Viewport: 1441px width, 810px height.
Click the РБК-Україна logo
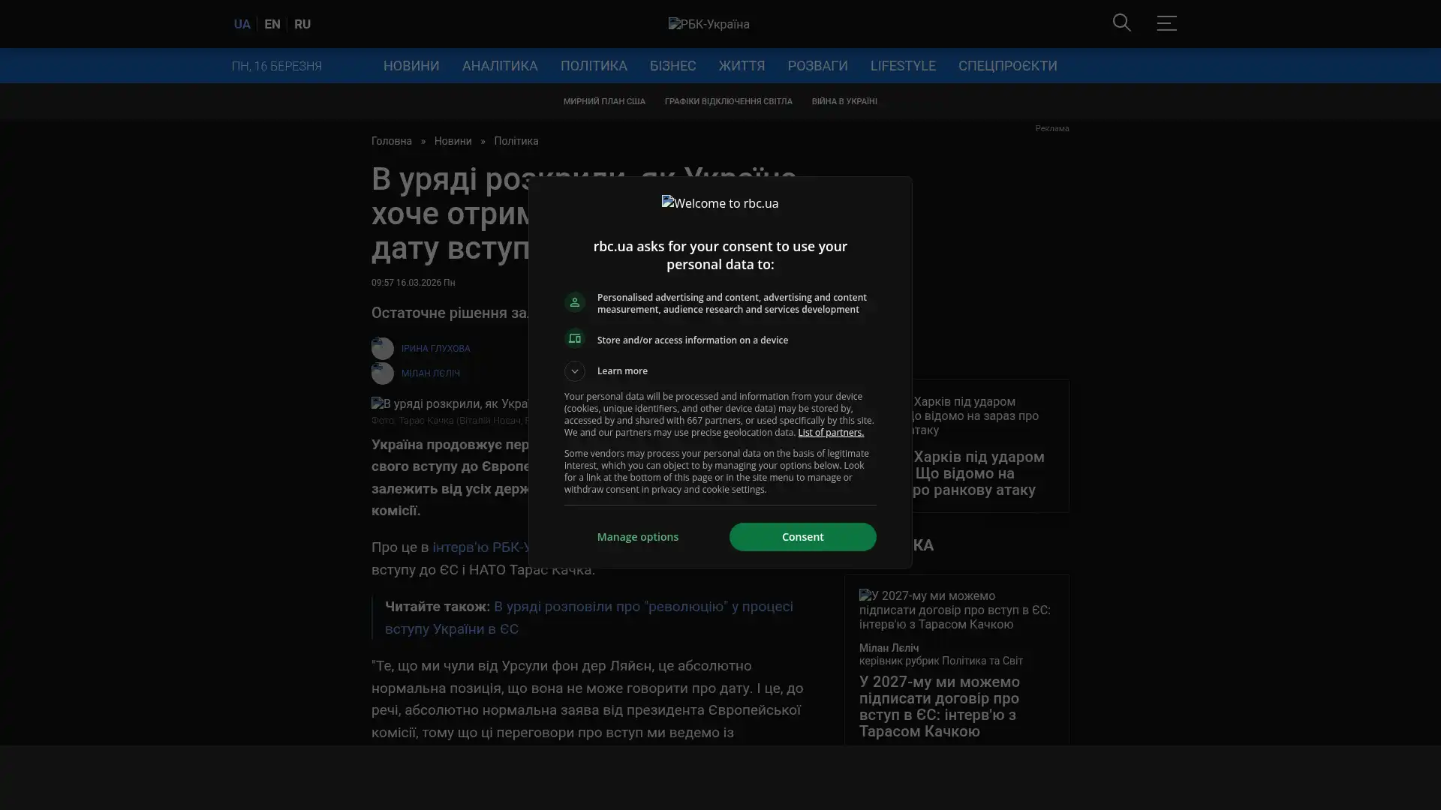[708, 24]
